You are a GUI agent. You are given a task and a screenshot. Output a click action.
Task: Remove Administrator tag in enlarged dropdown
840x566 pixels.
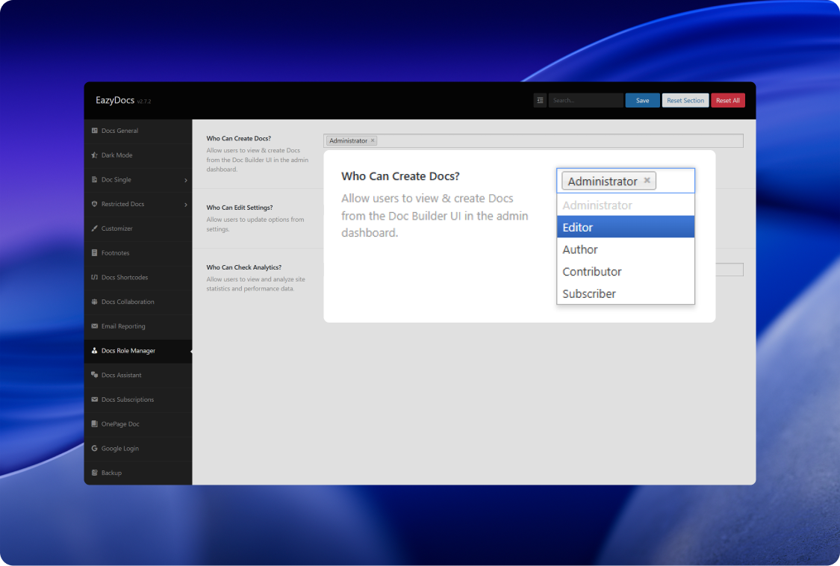647,181
